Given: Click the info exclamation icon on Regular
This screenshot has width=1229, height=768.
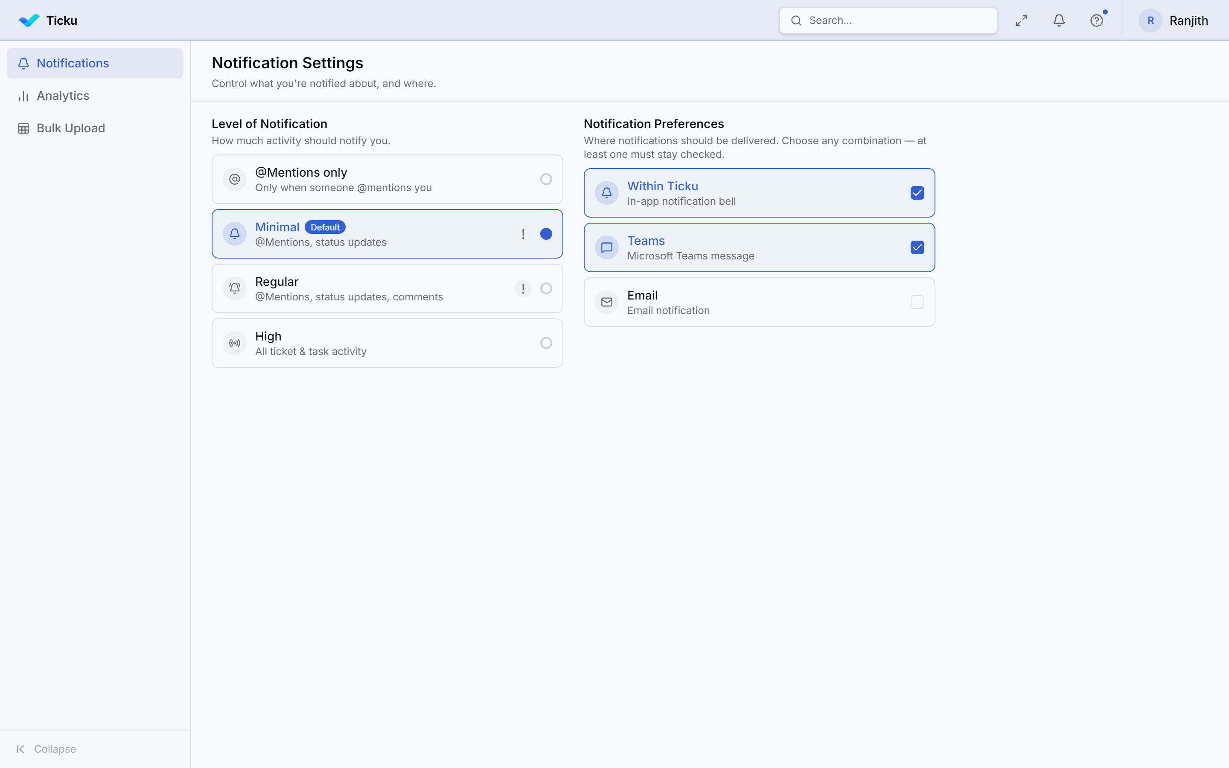Looking at the screenshot, I should click(523, 288).
